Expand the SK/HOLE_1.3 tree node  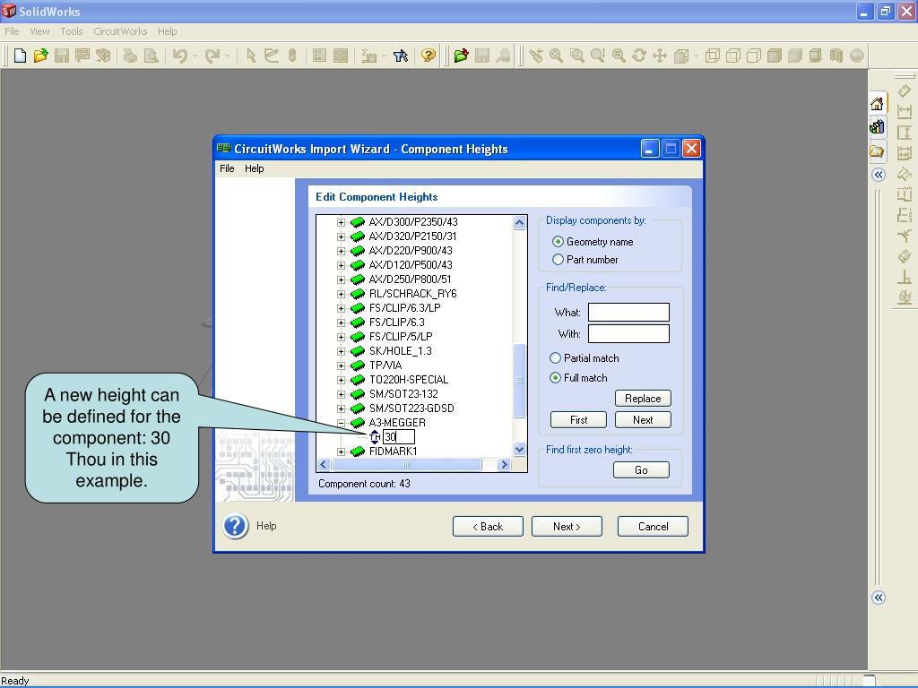(x=341, y=351)
